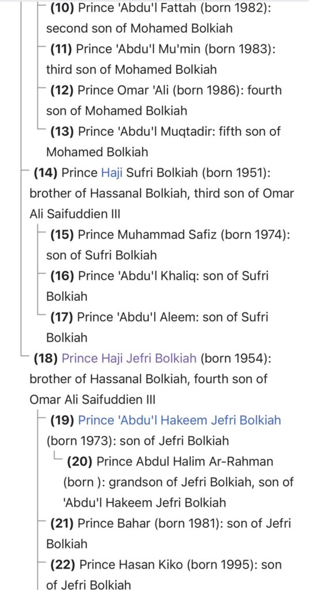The height and width of the screenshot is (590, 309).
Task: Select entry (17) Prince 'Abdu'l Aleem
Action: 157,327
